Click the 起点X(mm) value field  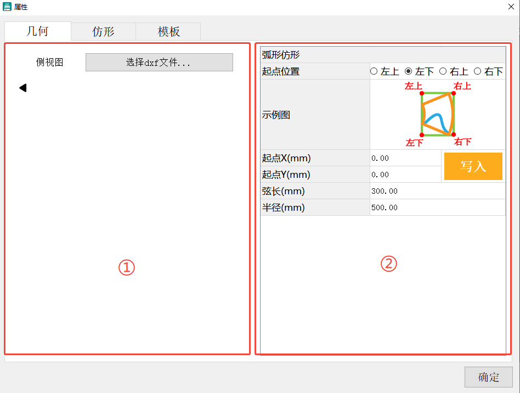point(406,158)
